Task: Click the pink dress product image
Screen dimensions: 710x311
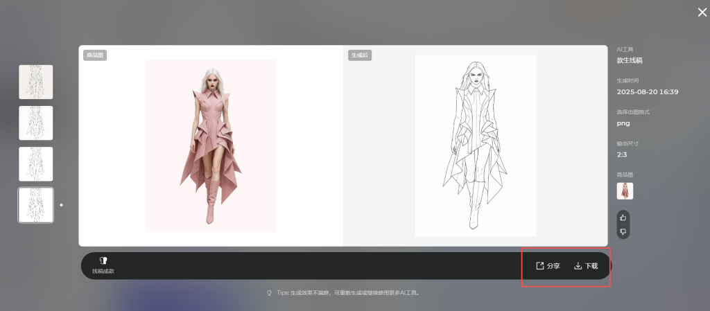Action: point(211,145)
